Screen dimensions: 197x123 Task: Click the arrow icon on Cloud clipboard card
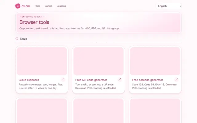tap(63, 79)
